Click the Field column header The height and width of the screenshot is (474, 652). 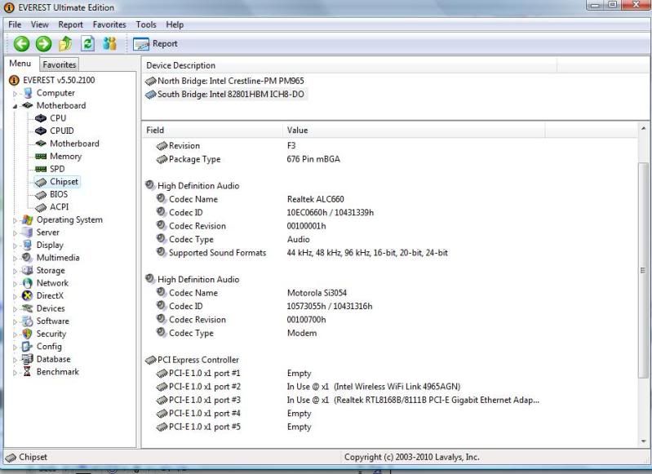click(212, 131)
